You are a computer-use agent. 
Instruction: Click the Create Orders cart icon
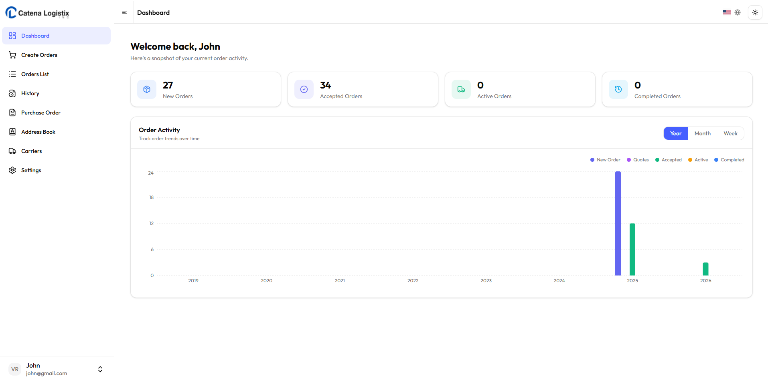tap(12, 55)
